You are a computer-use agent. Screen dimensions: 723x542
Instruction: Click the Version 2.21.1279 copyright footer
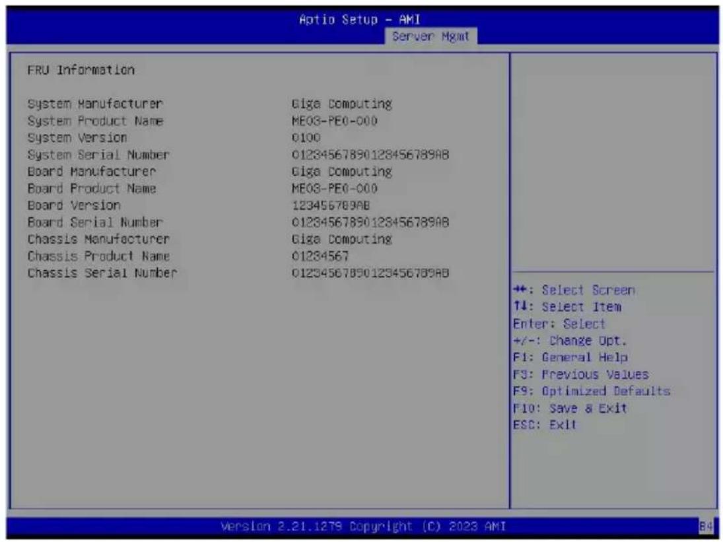tap(363, 526)
